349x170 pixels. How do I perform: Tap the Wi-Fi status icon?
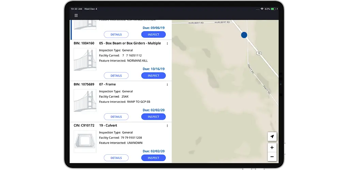tap(262, 9)
